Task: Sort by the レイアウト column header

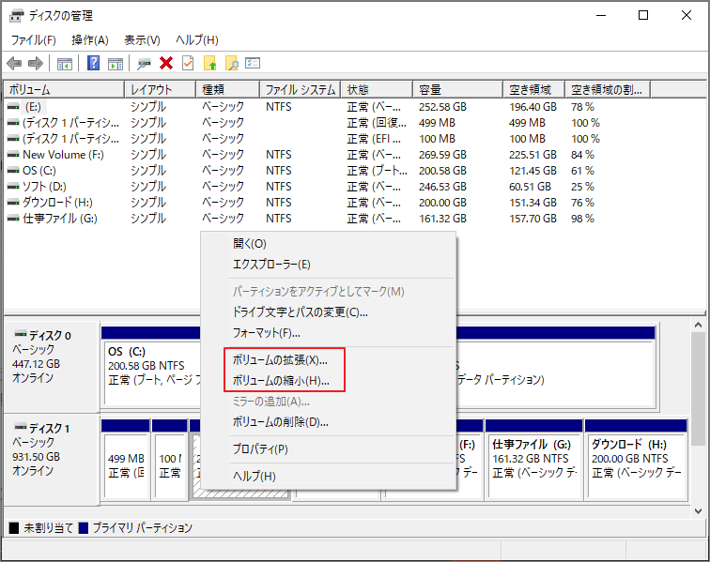Action: [x=161, y=89]
